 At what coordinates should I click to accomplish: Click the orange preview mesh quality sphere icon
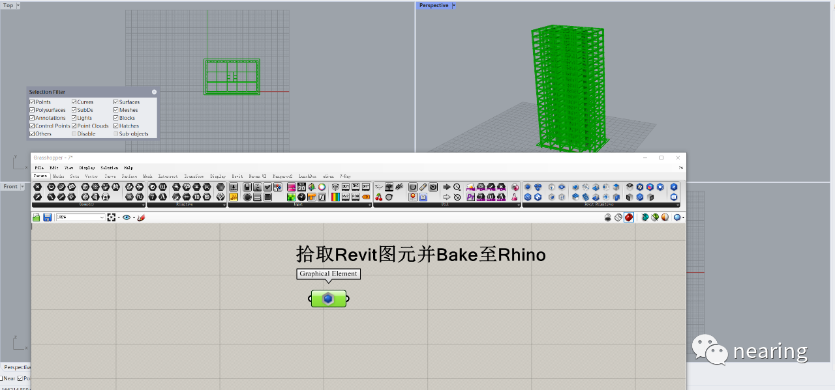tap(665, 217)
